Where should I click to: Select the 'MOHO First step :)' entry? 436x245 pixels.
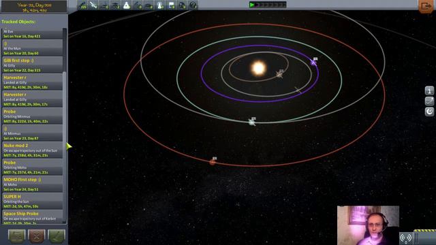click(32, 184)
